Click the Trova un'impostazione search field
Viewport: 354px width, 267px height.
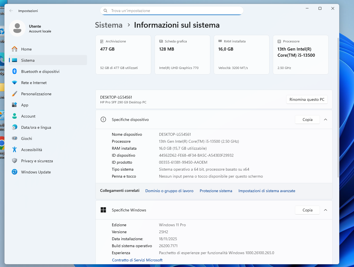172,11
